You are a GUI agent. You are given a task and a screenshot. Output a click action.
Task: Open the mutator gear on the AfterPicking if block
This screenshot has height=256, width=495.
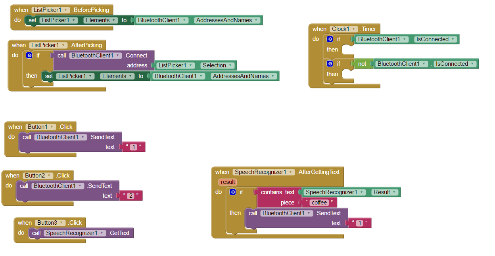click(29, 55)
